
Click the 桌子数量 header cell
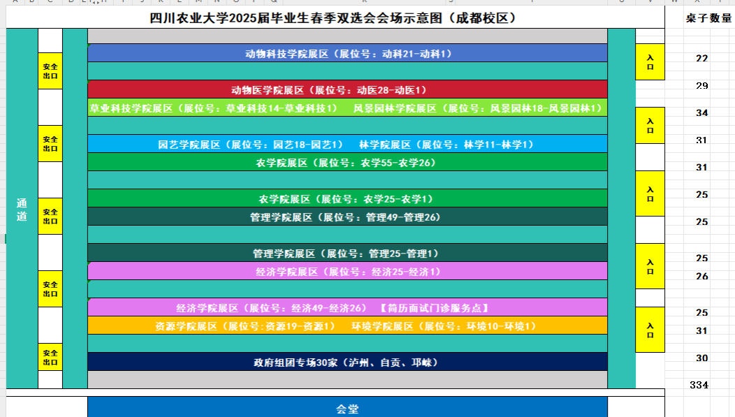click(708, 19)
